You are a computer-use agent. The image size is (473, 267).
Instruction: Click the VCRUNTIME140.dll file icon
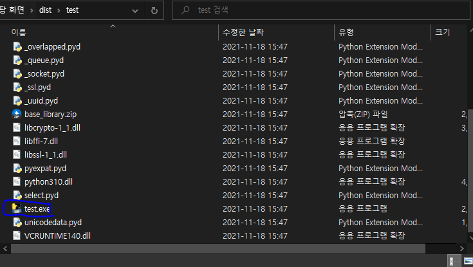[x=17, y=235]
